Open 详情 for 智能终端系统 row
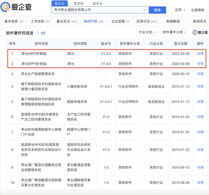The image size is (209, 195). coord(200,102)
